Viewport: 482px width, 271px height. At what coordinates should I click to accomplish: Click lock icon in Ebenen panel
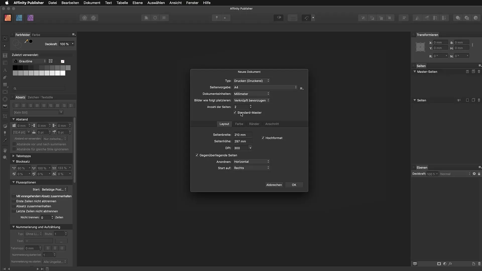[x=479, y=174]
